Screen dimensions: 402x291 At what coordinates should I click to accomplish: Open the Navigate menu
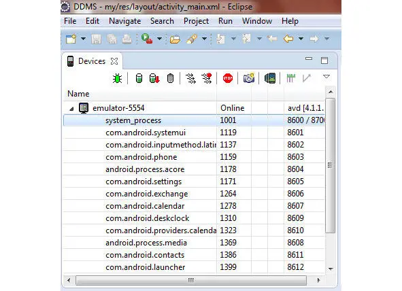(125, 21)
